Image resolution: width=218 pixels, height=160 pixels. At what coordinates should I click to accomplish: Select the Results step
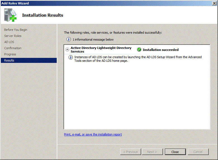coord(29,60)
